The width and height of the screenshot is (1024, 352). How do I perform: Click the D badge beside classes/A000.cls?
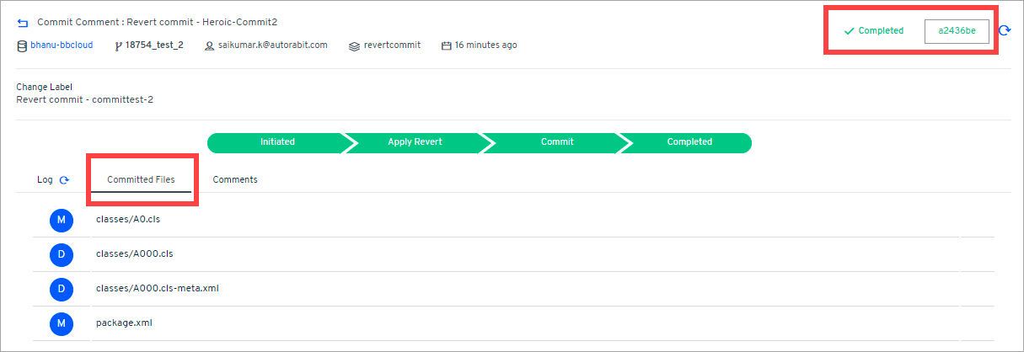(61, 253)
